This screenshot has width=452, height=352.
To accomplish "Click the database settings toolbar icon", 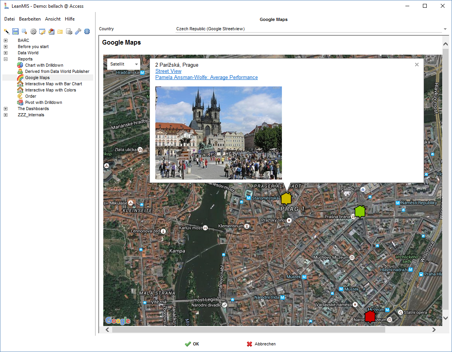I will click(x=69, y=31).
